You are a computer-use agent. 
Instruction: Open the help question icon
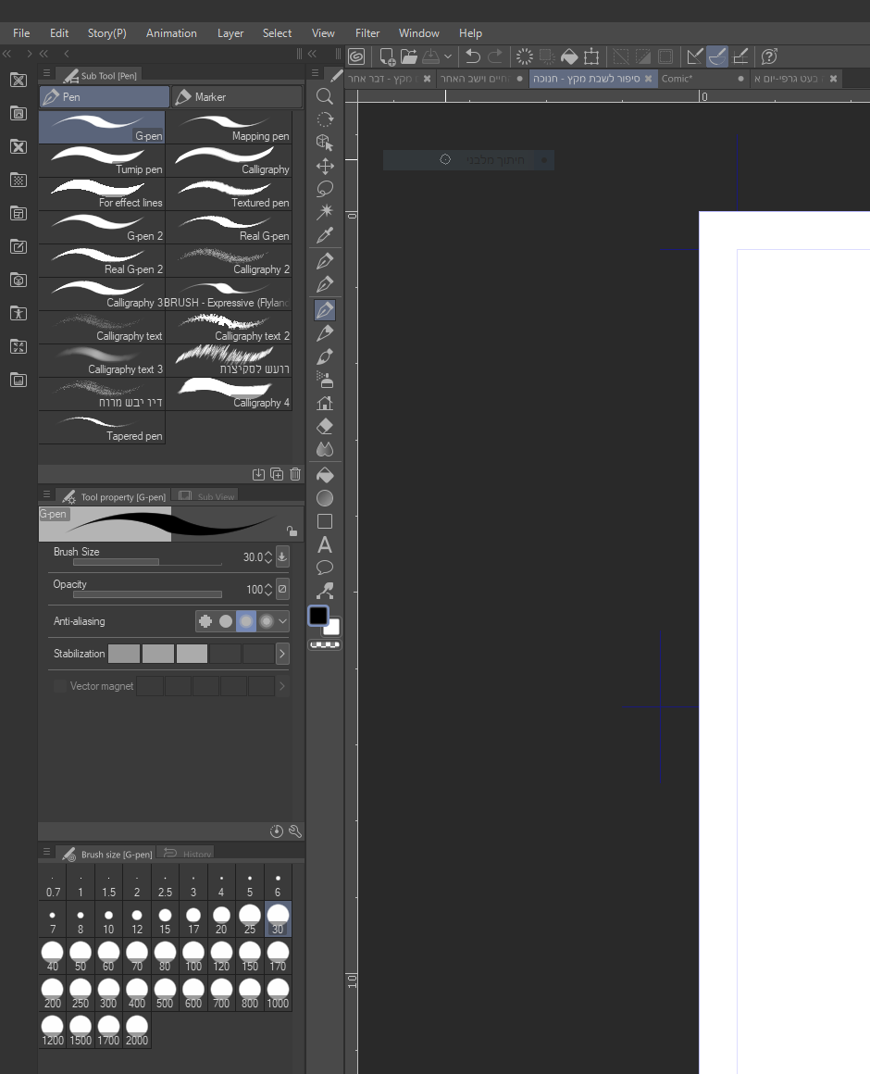(x=769, y=56)
